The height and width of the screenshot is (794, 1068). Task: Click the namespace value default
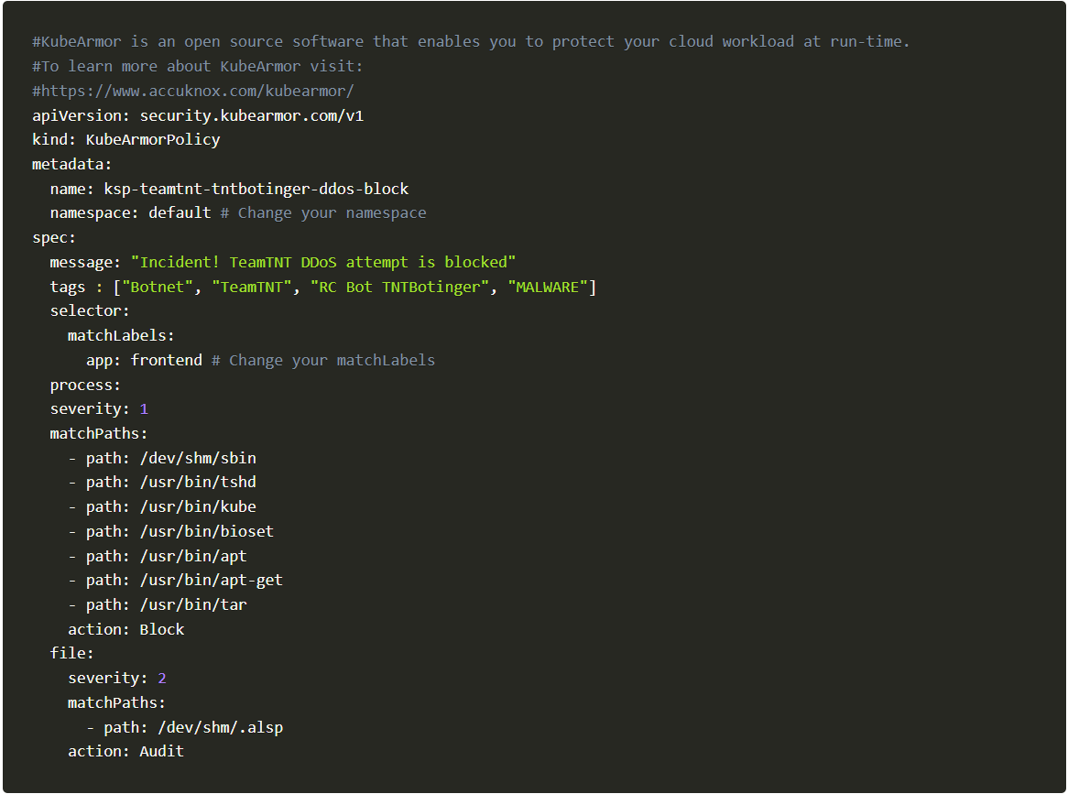[180, 213]
